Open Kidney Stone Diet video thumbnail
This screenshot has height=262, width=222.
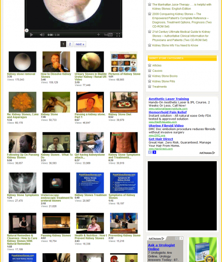click(124, 102)
